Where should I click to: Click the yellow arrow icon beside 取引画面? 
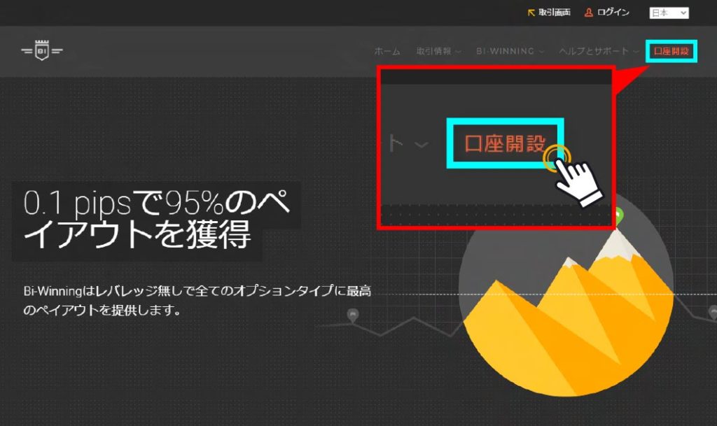[x=531, y=13]
